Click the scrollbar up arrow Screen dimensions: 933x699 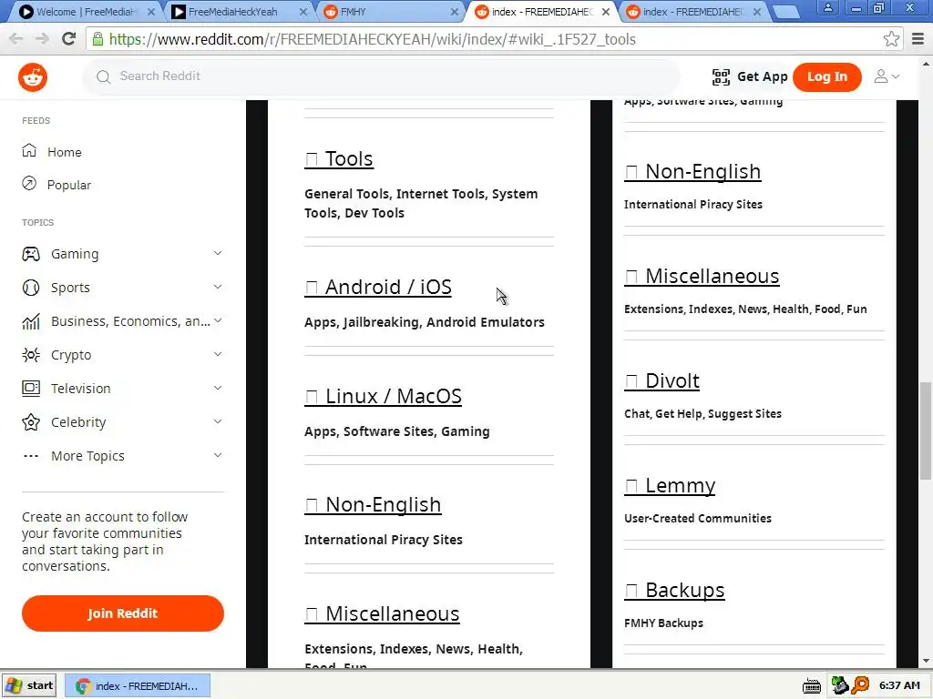click(926, 63)
